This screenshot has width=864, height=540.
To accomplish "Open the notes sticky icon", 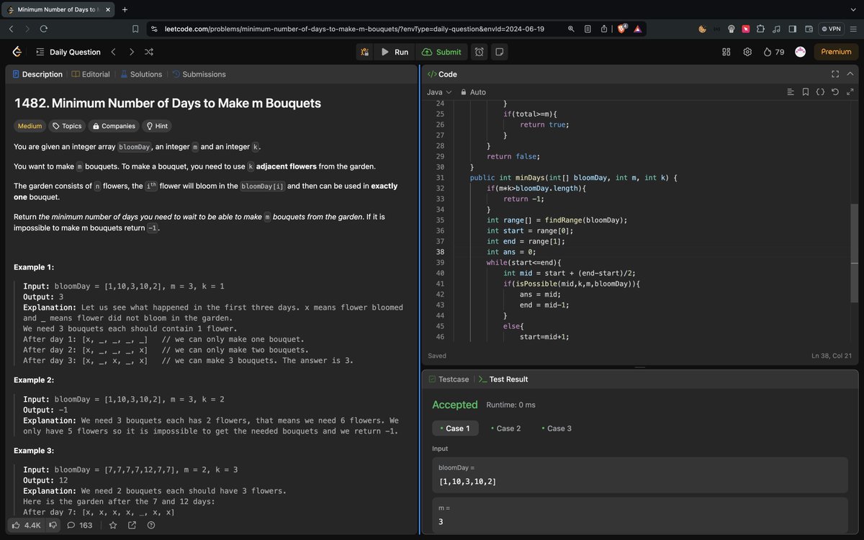I will (499, 52).
